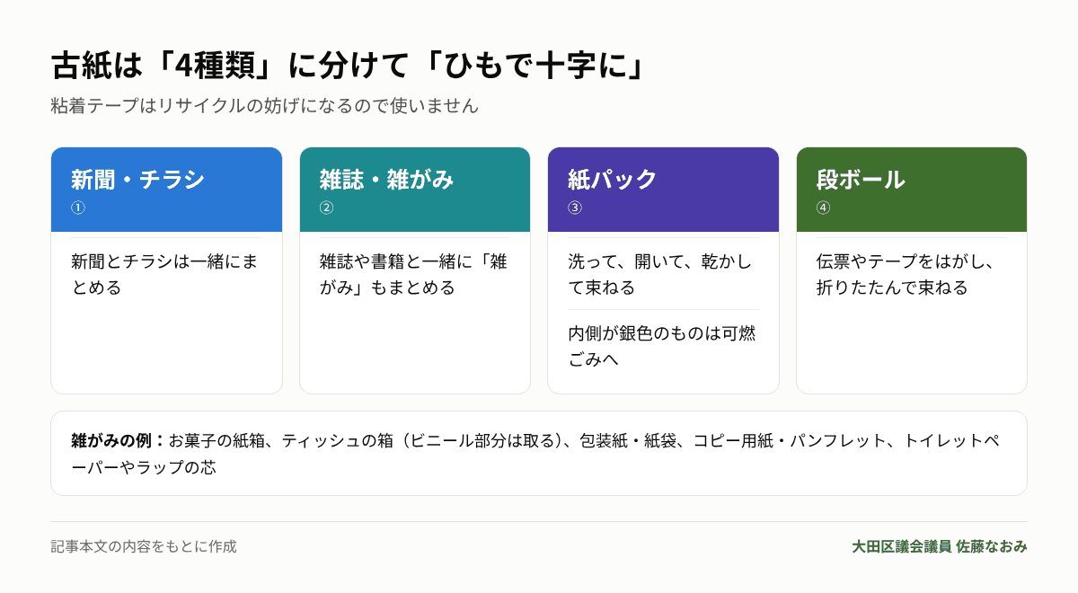Image resolution: width=1078 pixels, height=593 pixels.
Task: Click the bold label 雑がみの例：
Action: [x=119, y=441]
